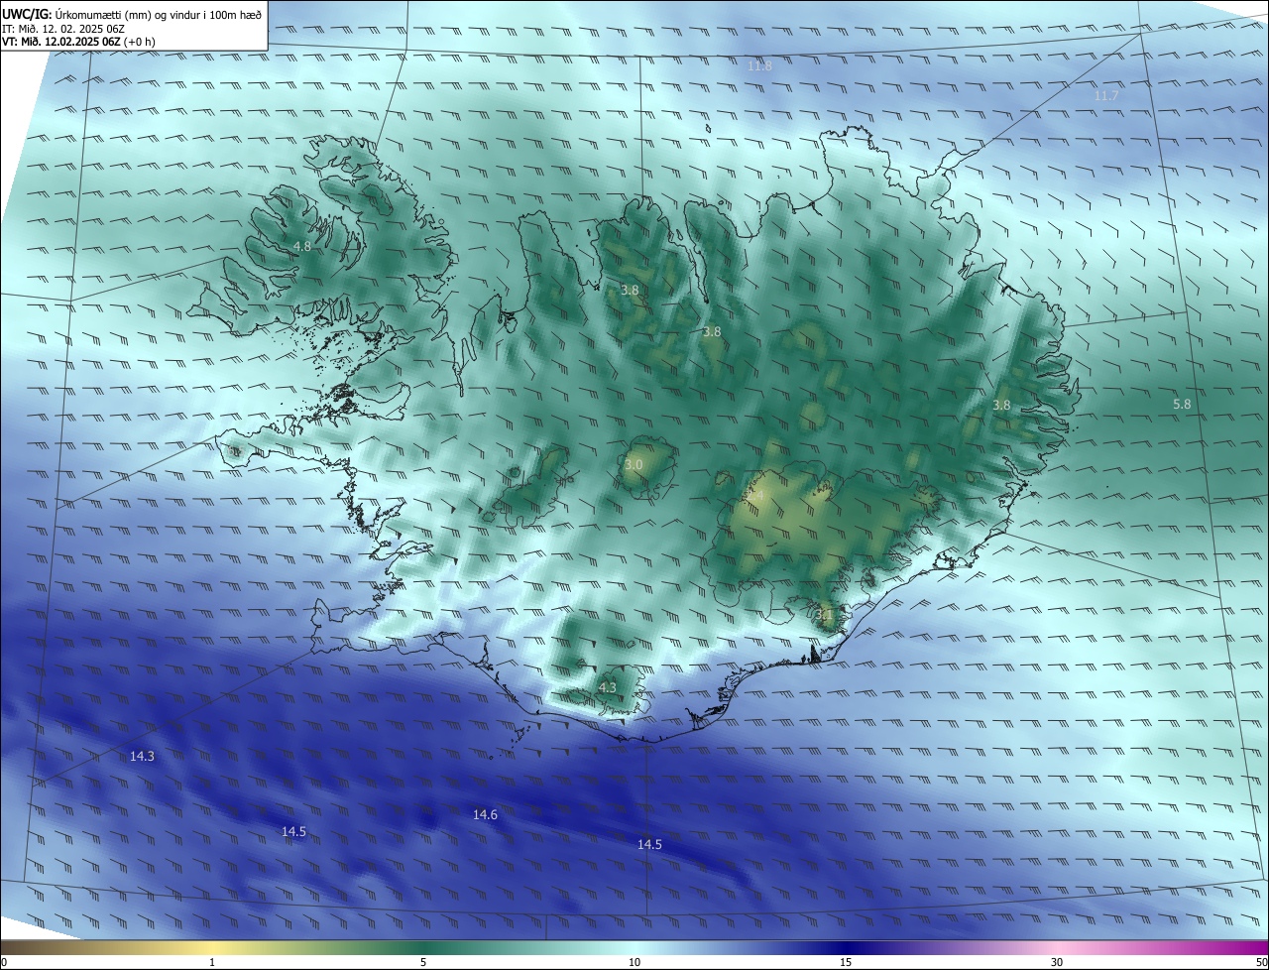
Task: Click the 3.0 value label
Action: click(x=634, y=464)
